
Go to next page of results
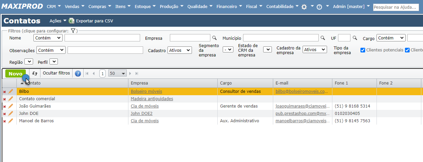click(130, 73)
